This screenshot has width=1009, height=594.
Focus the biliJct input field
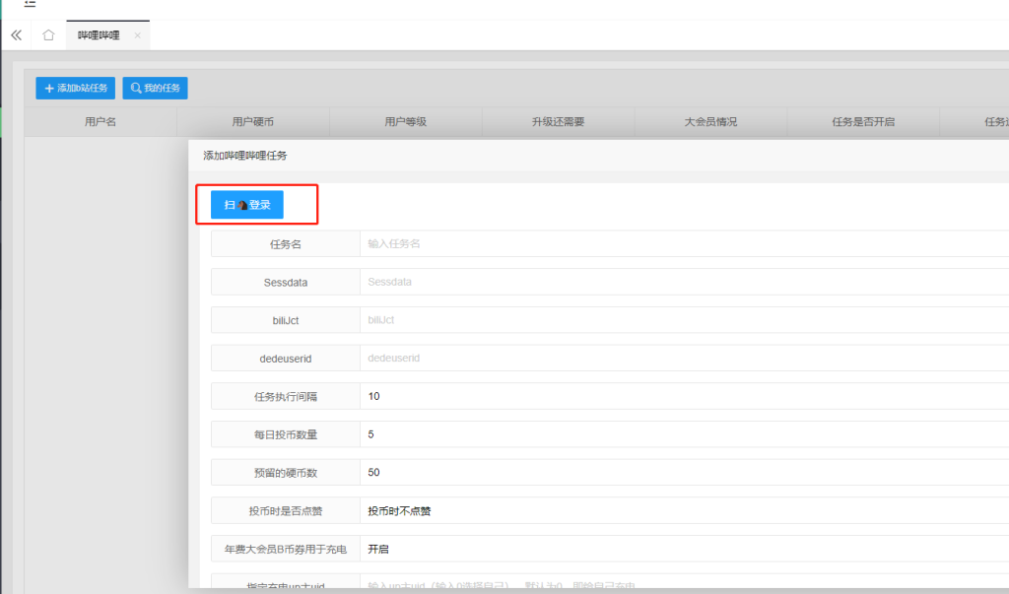point(684,320)
